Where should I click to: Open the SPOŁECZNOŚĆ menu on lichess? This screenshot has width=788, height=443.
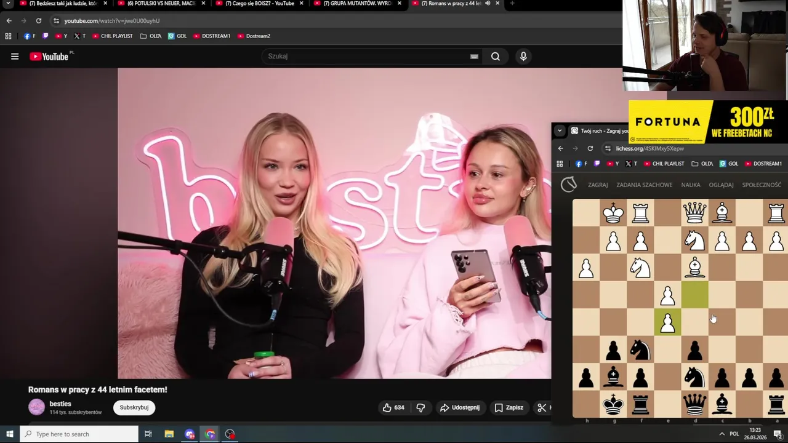pyautogui.click(x=762, y=185)
